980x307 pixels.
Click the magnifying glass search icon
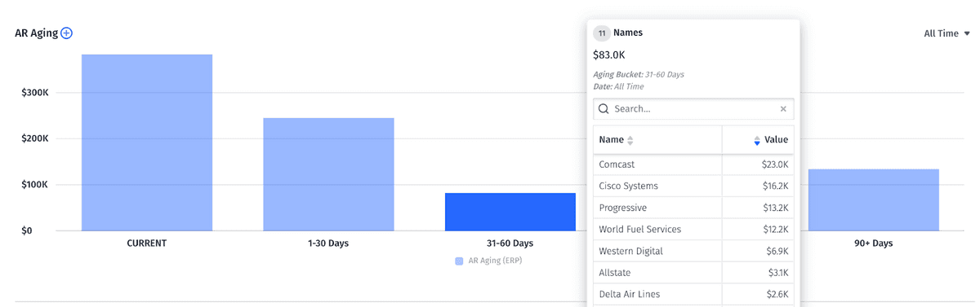click(604, 108)
